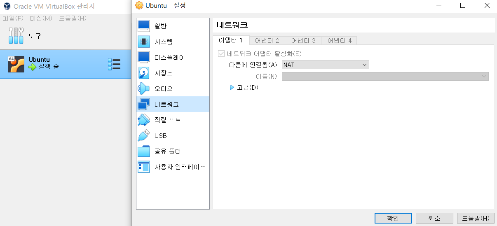Image resolution: width=497 pixels, height=226 pixels.
Task: Select the 디스플레이 category label
Action: click(x=170, y=57)
